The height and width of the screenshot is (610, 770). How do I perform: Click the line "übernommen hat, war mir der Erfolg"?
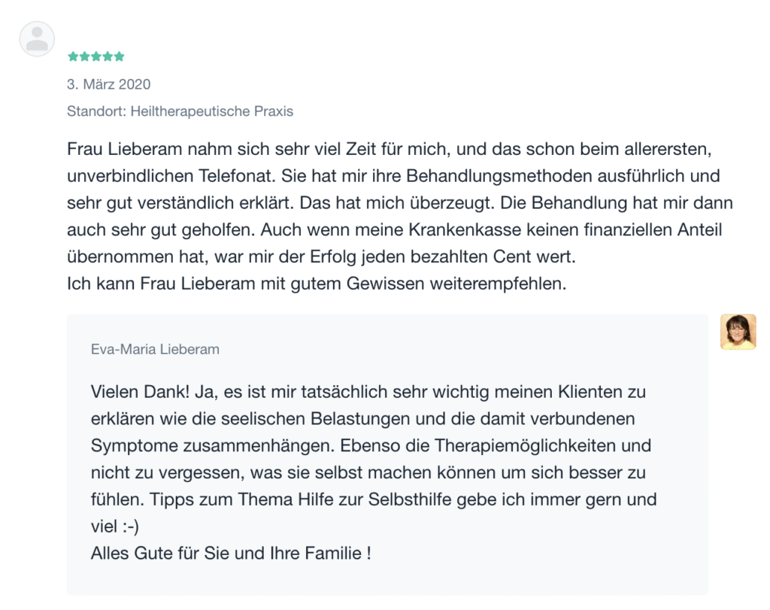pos(321,257)
